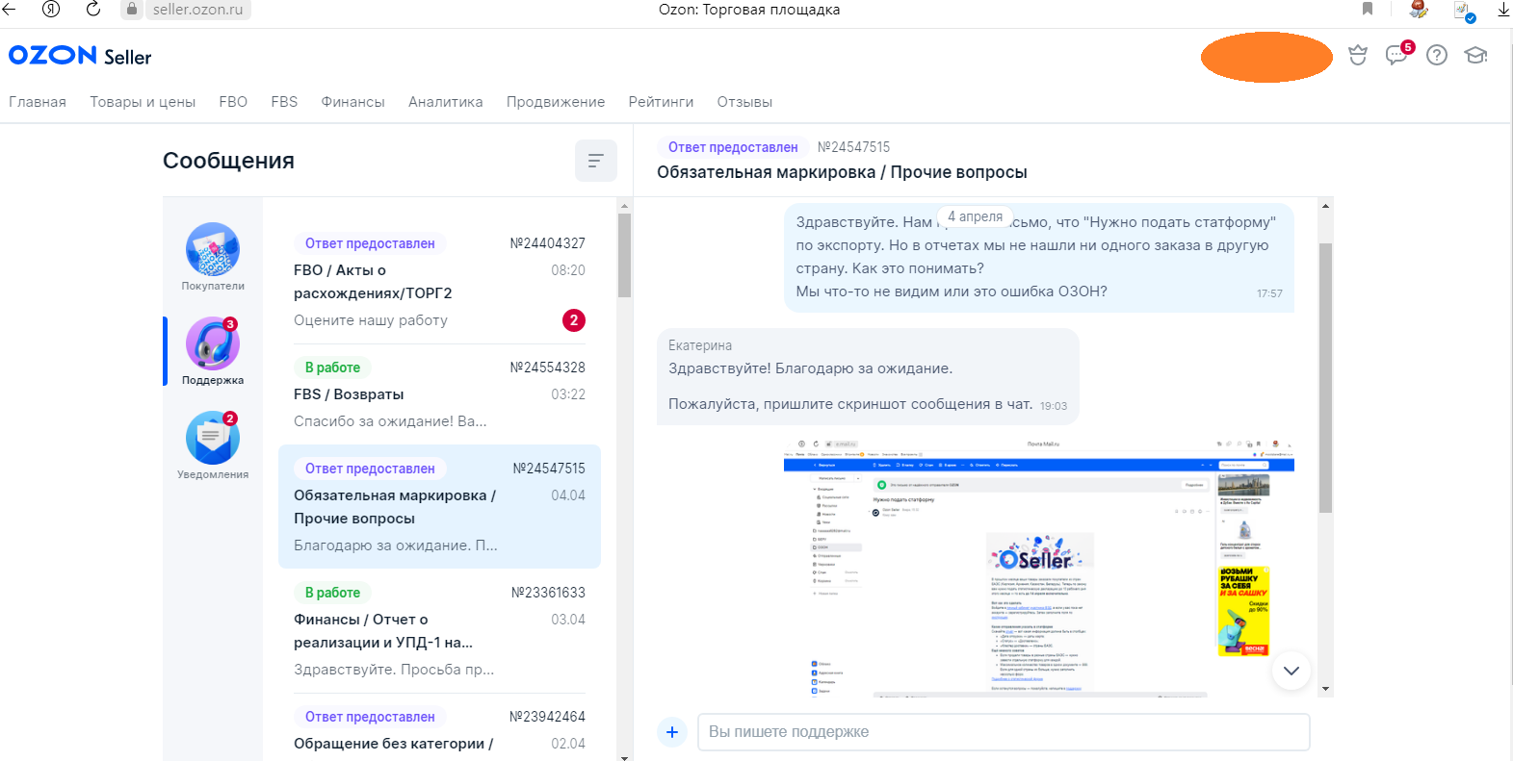Open Финансы / Отчет ticket №23361633

pyautogui.click(x=439, y=630)
